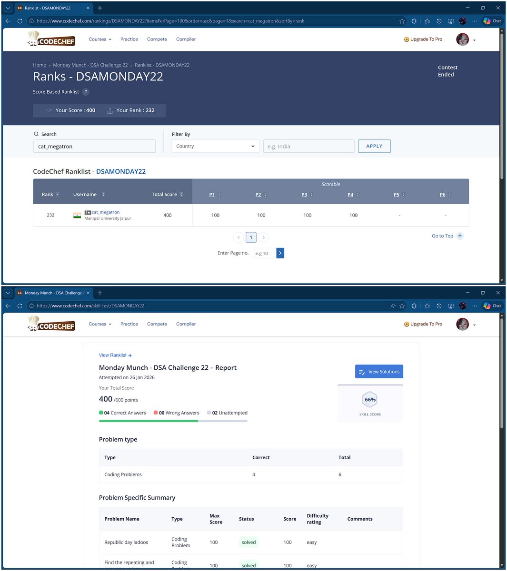
Task: Click India flag icon in rank 232 row
Action: 77,216
